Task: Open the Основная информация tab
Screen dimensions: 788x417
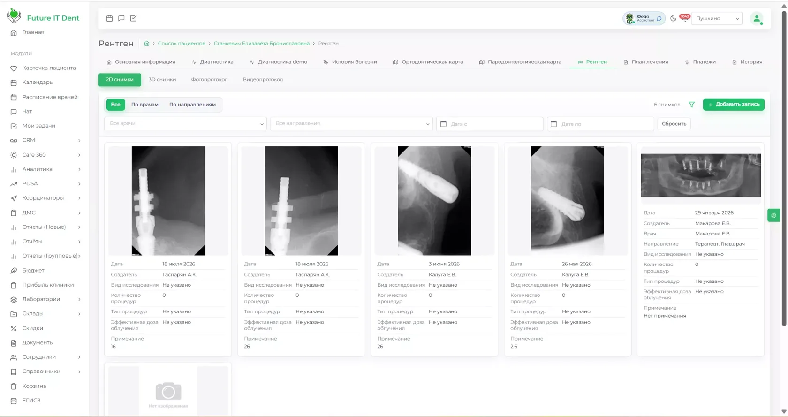Action: point(141,62)
